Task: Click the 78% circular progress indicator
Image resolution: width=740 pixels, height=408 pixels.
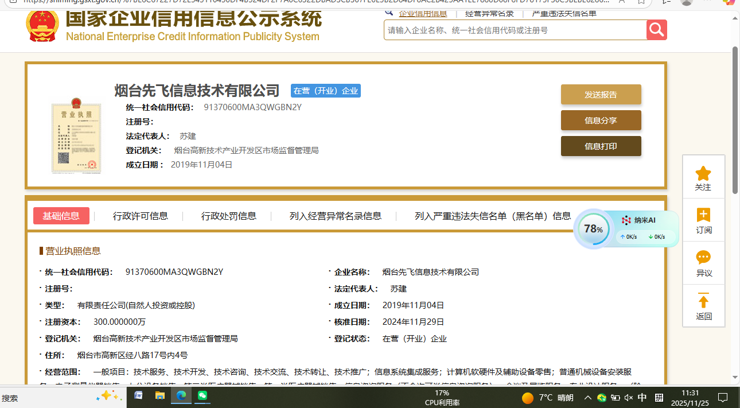Action: click(x=593, y=229)
